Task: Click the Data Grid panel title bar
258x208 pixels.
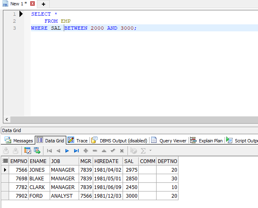Action: (x=130, y=130)
